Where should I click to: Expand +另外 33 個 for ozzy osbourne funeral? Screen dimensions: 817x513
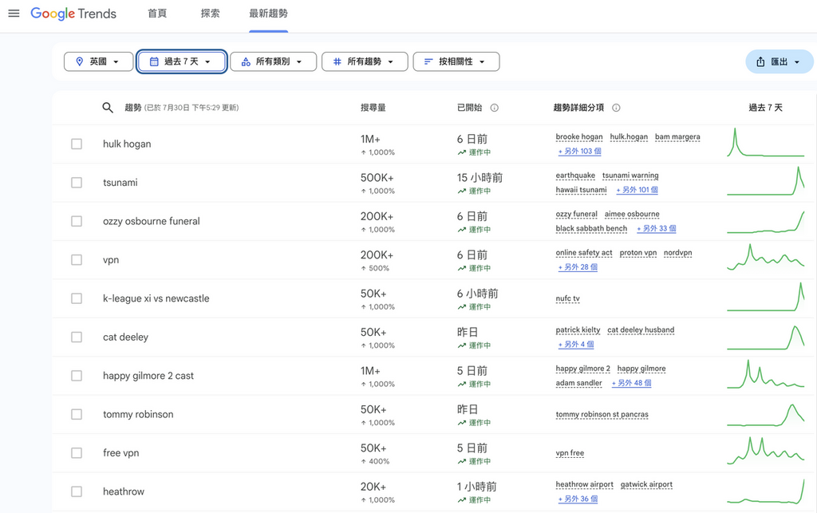pyautogui.click(x=657, y=228)
